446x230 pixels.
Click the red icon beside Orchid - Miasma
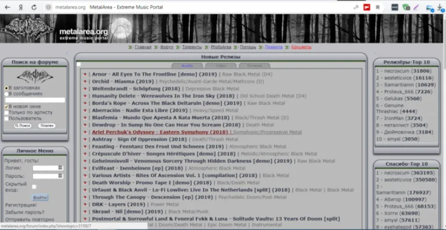tap(85, 82)
